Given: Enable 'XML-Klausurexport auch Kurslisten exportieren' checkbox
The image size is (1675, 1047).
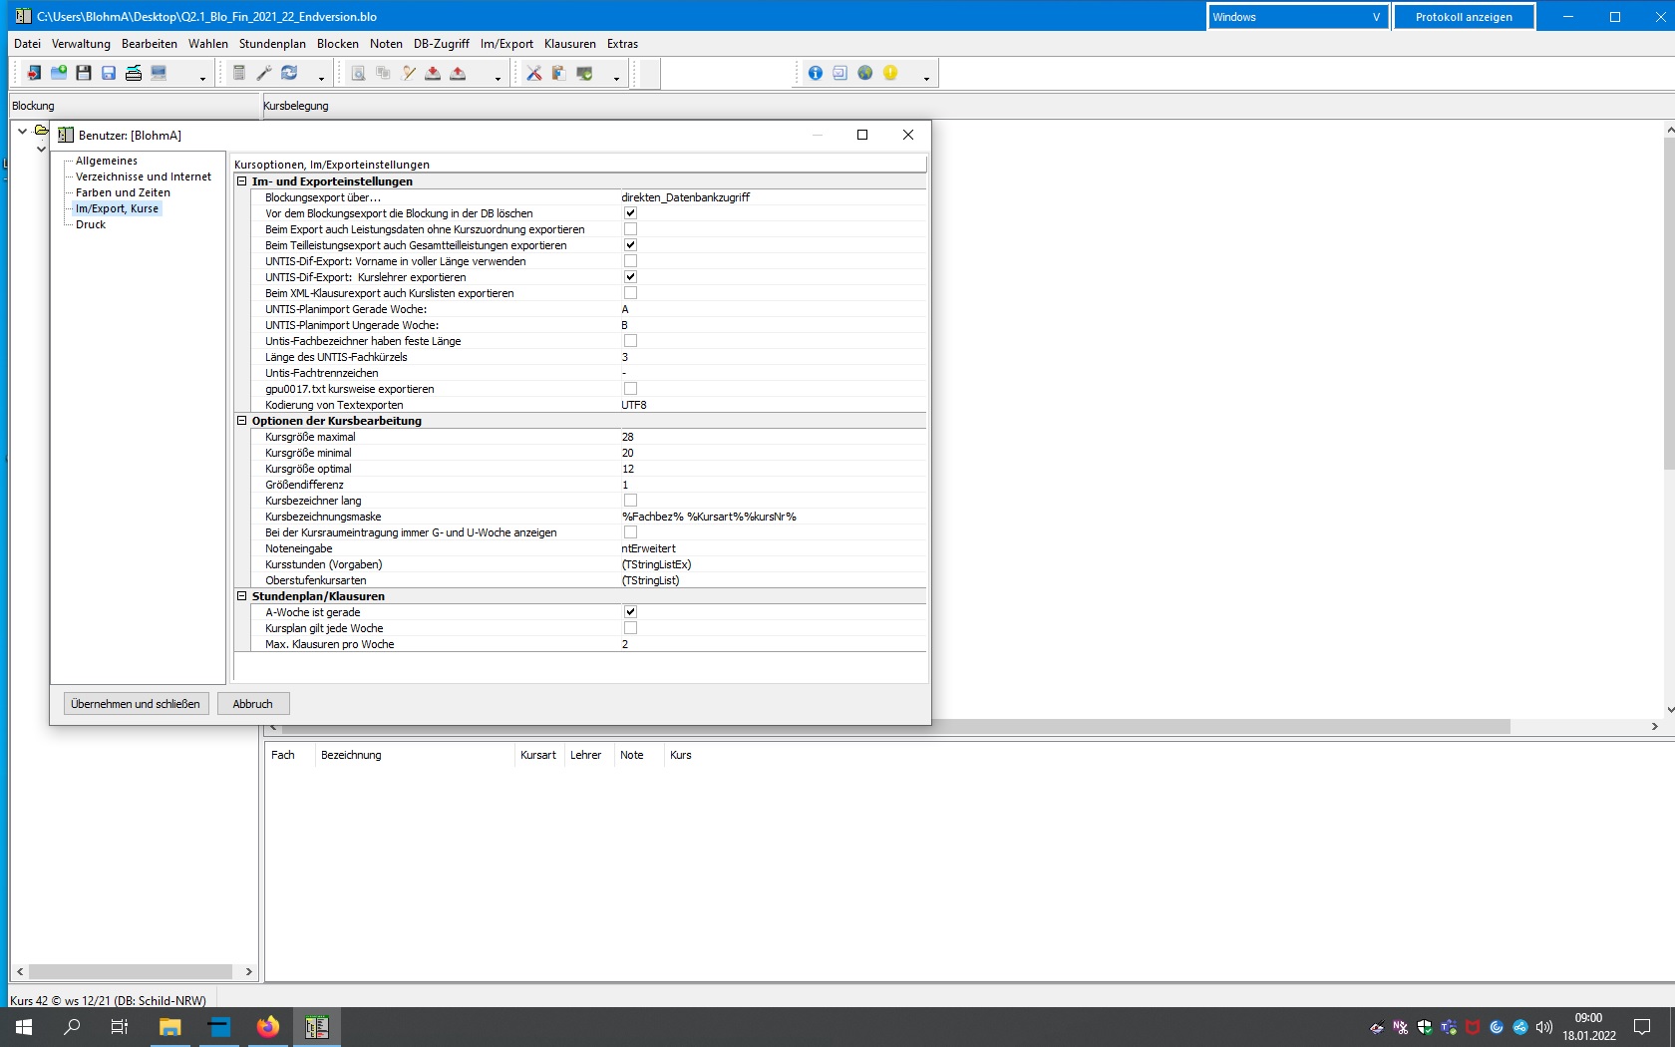Looking at the screenshot, I should pyautogui.click(x=630, y=293).
